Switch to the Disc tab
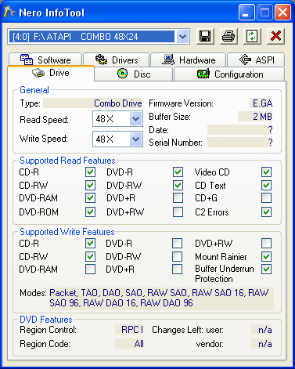295x369 pixels. pyautogui.click(x=134, y=74)
